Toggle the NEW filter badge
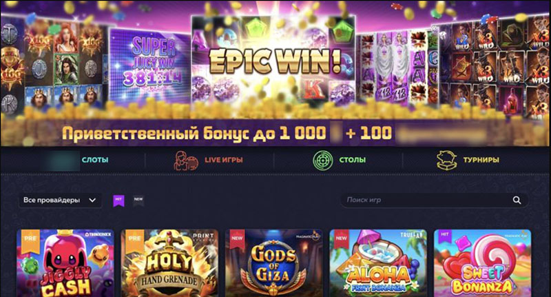 [x=138, y=201]
